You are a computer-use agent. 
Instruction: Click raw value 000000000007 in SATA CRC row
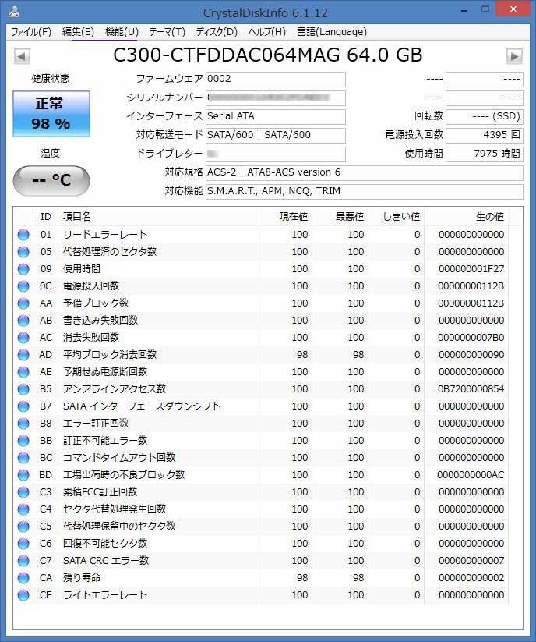click(x=471, y=561)
